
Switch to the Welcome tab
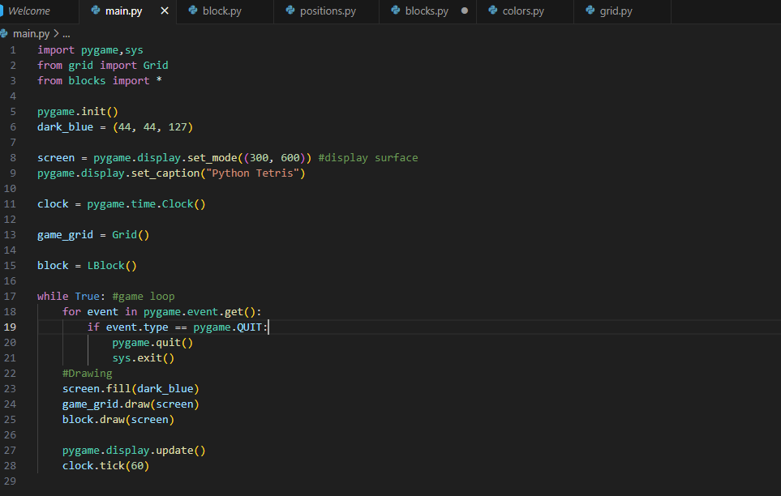pyautogui.click(x=29, y=11)
